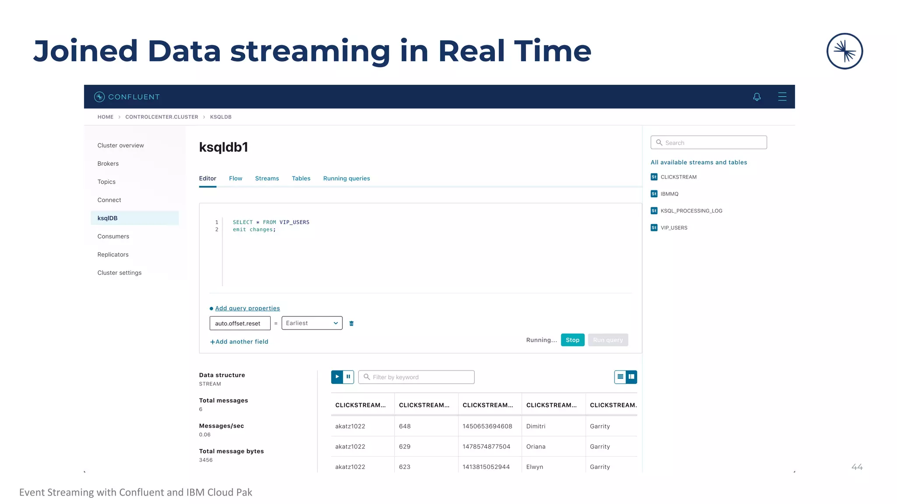Click the Dimitri cell
This screenshot has width=897, height=504.
tap(554, 426)
